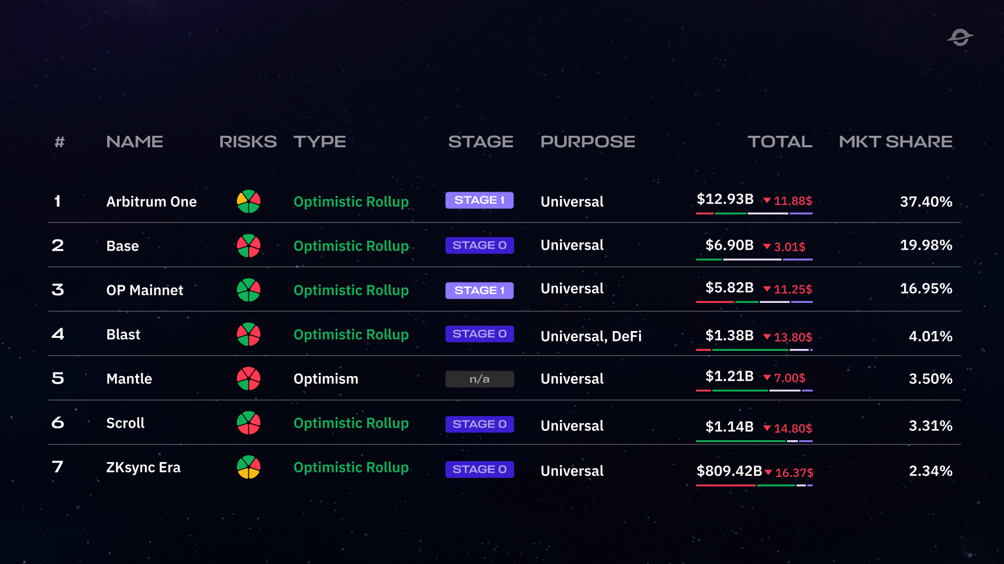Image resolution: width=1004 pixels, height=564 pixels.
Task: Click the colored breakdown bar under $12.93B
Action: tap(754, 214)
